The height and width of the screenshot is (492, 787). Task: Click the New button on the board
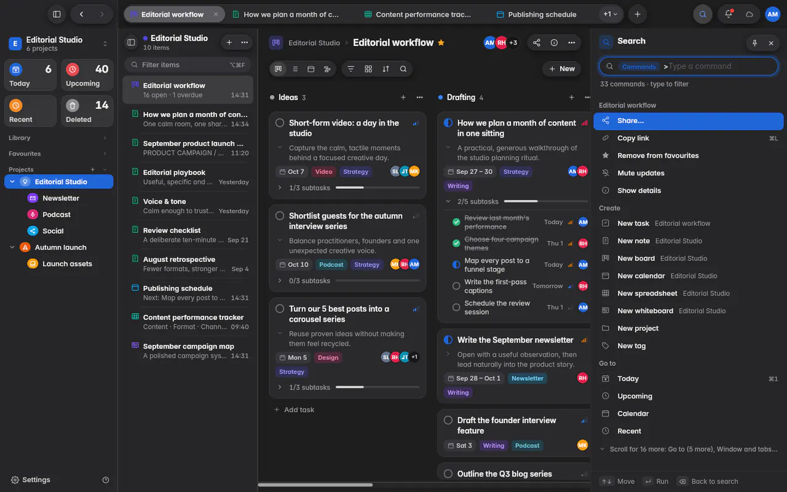click(562, 69)
